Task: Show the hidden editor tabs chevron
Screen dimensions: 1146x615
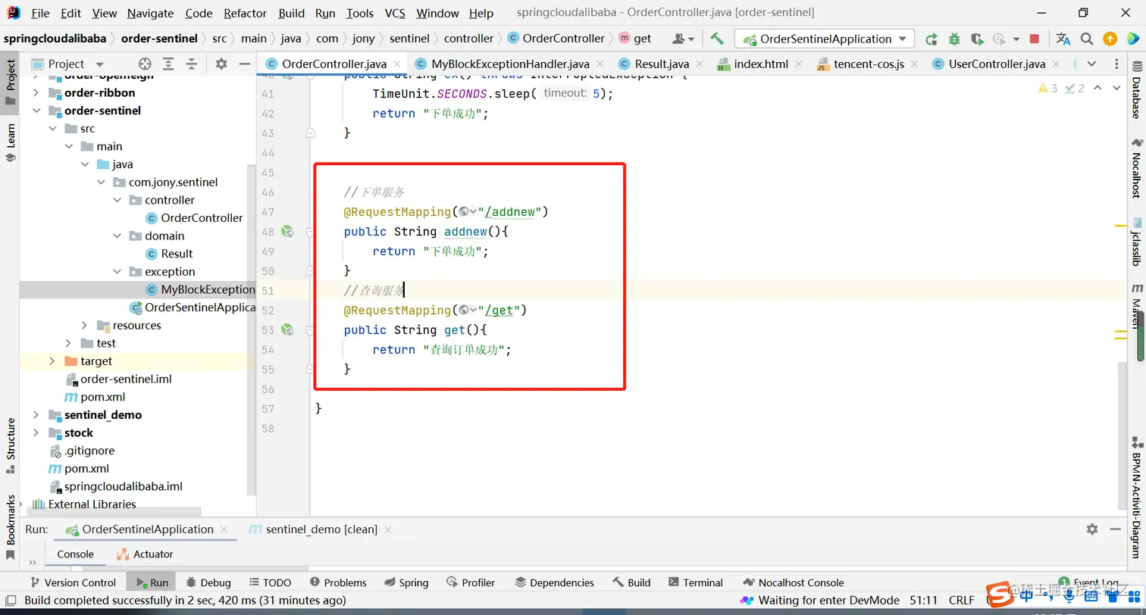Action: tap(1091, 64)
